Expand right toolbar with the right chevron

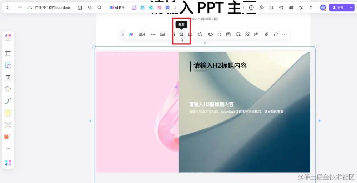[243, 8]
